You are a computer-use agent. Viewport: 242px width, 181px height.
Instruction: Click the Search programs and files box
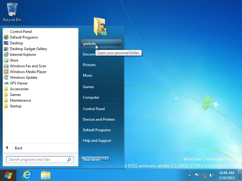click(x=40, y=160)
